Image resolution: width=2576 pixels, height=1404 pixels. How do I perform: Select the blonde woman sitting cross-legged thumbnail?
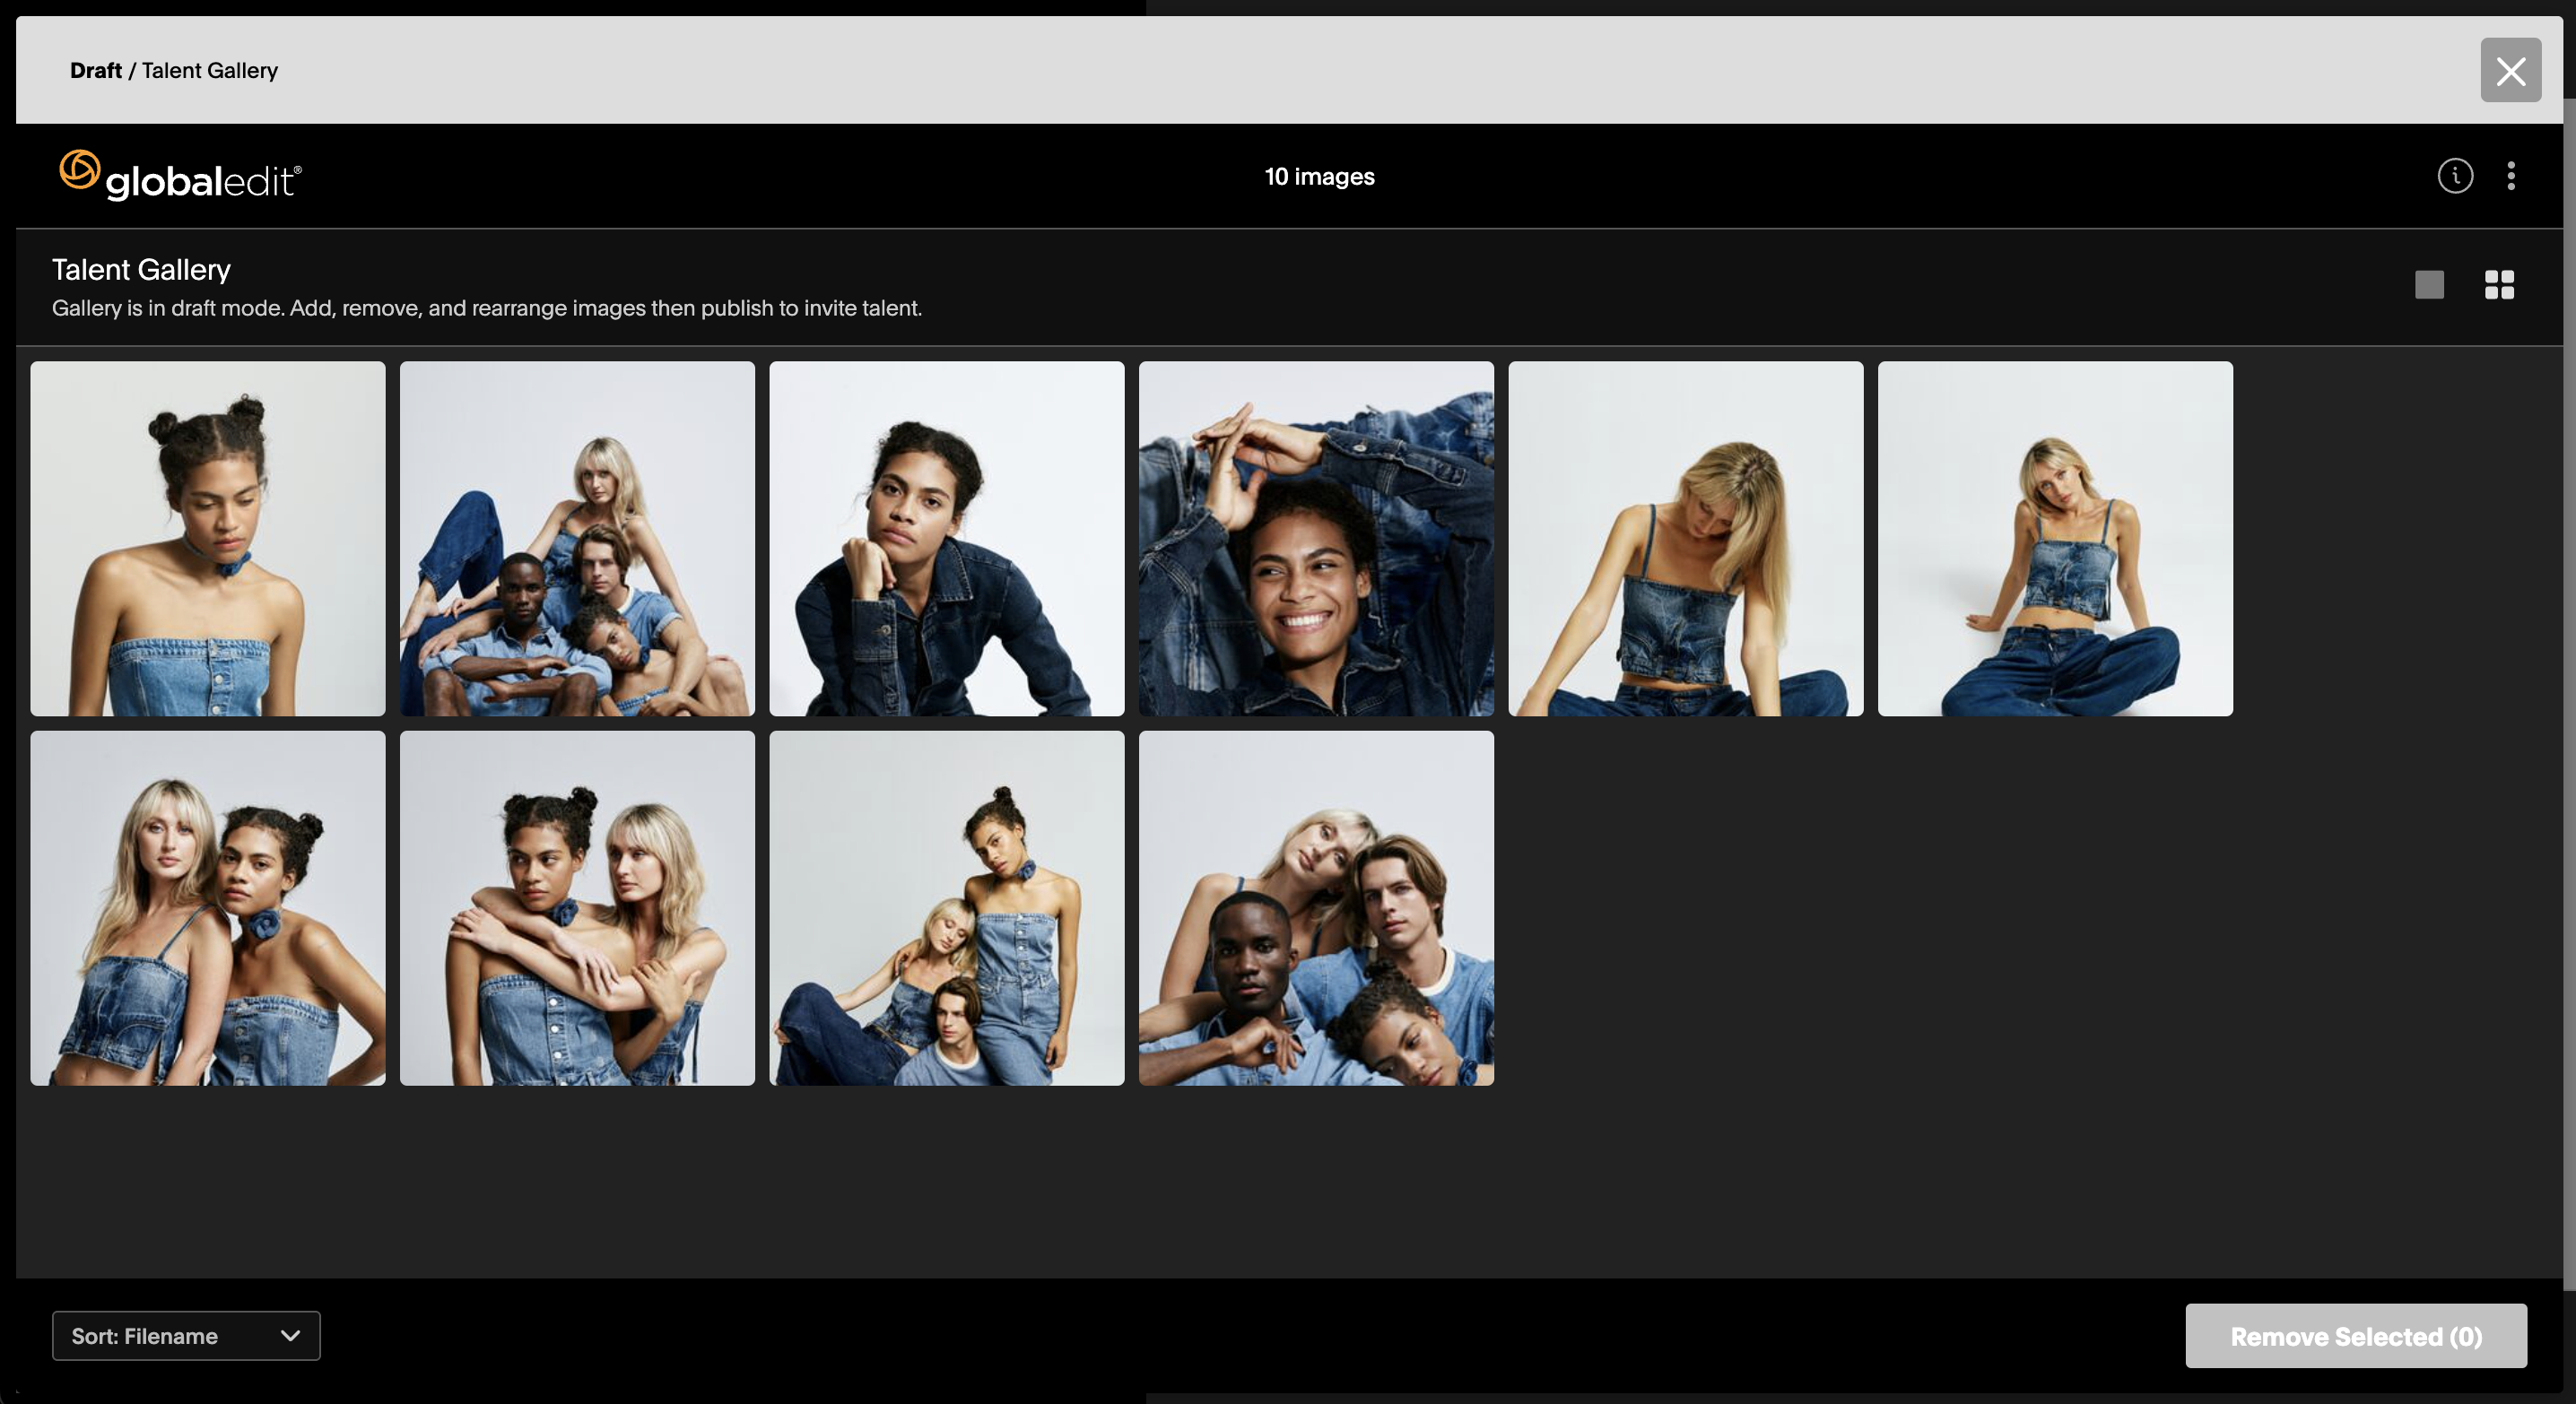tap(2055, 539)
